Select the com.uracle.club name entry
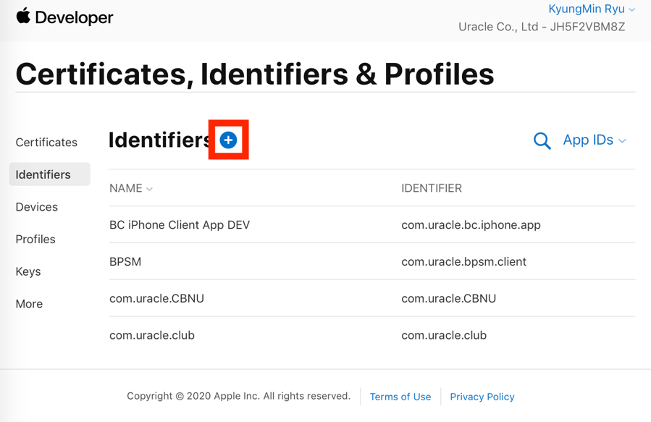 [x=152, y=335]
